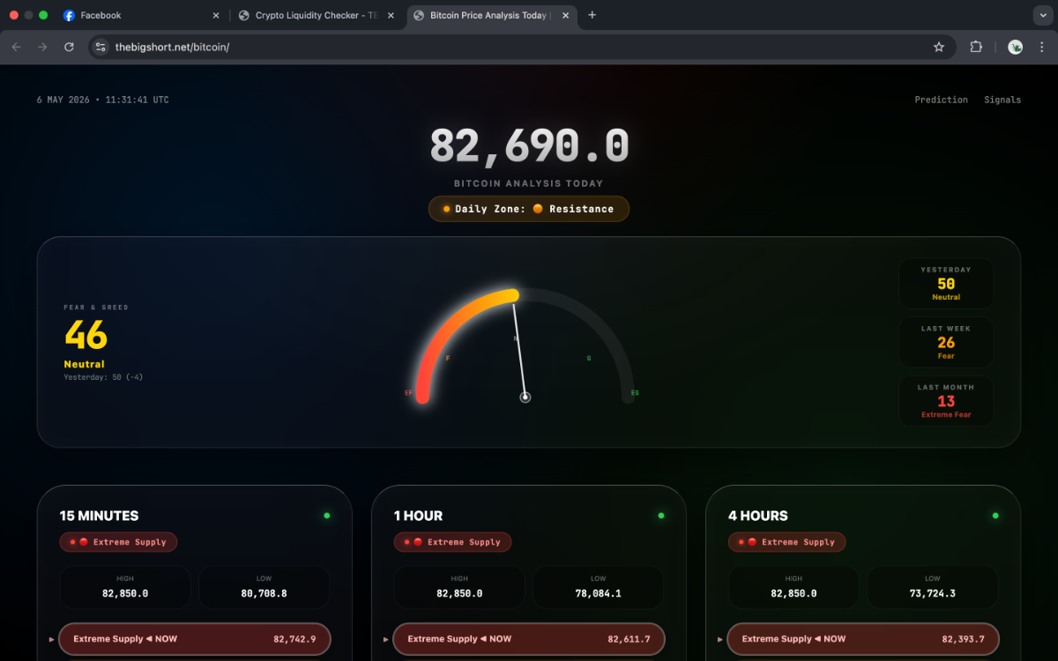The width and height of the screenshot is (1058, 661).
Task: Click the fear and greed gauge needle
Action: pyautogui.click(x=520, y=351)
